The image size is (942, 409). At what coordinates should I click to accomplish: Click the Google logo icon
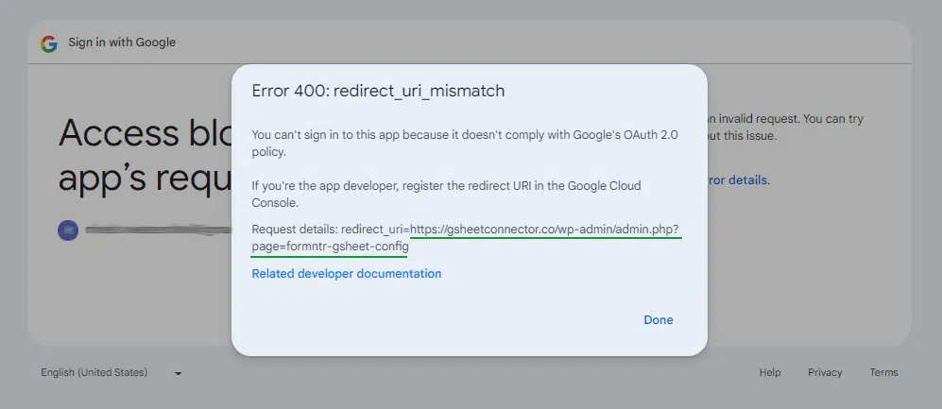point(48,43)
